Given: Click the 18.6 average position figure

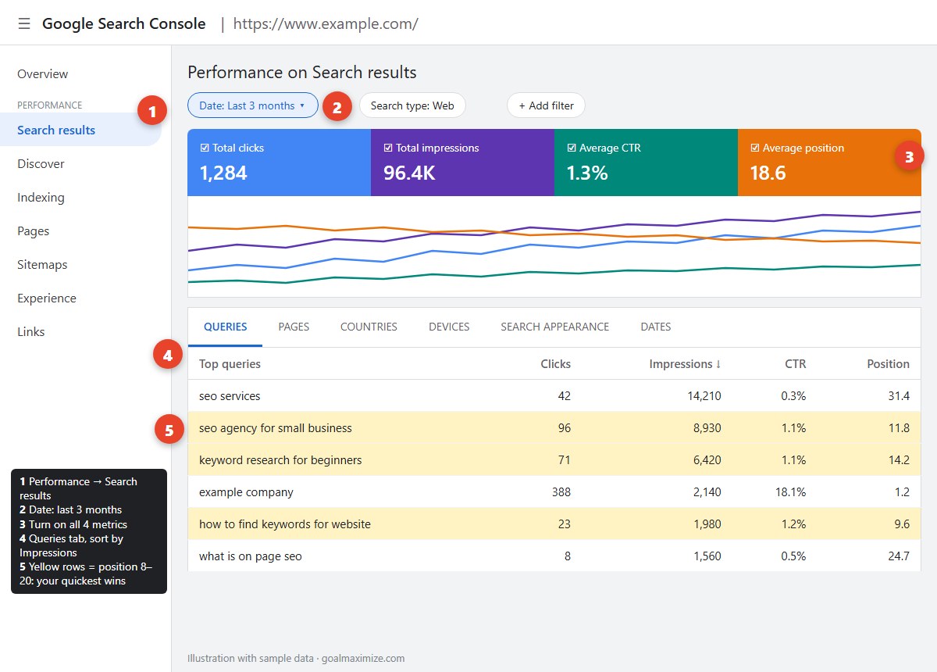Looking at the screenshot, I should [768, 173].
